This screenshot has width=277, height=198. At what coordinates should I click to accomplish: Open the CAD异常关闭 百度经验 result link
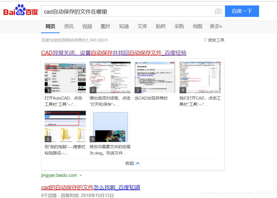tap(114, 53)
